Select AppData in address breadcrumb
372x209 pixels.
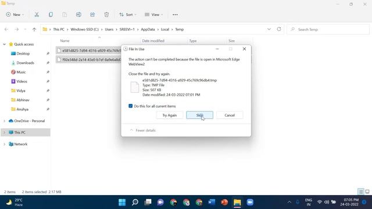[148, 30]
